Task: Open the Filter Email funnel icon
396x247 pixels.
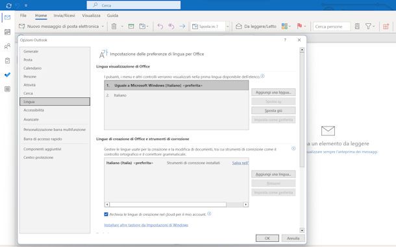Action: click(368, 26)
